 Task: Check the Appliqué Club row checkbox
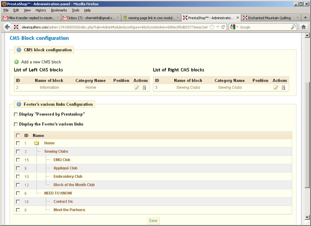[18, 168]
